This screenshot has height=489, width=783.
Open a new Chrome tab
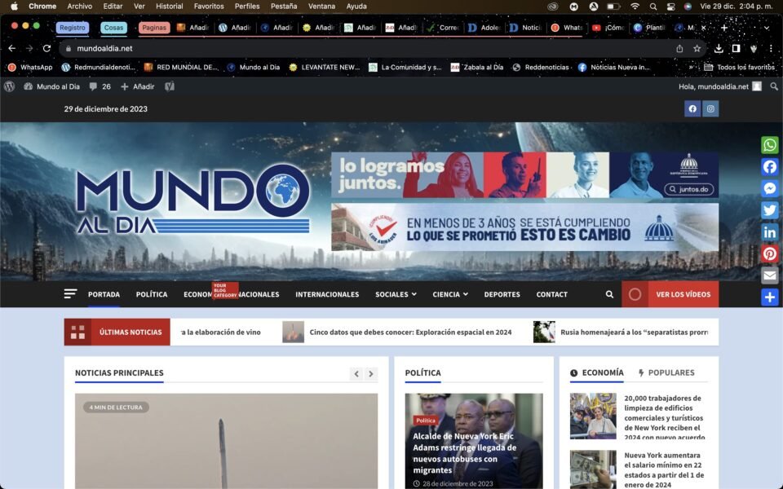pyautogui.click(x=723, y=28)
